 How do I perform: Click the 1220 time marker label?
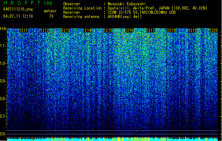coord(214,30)
